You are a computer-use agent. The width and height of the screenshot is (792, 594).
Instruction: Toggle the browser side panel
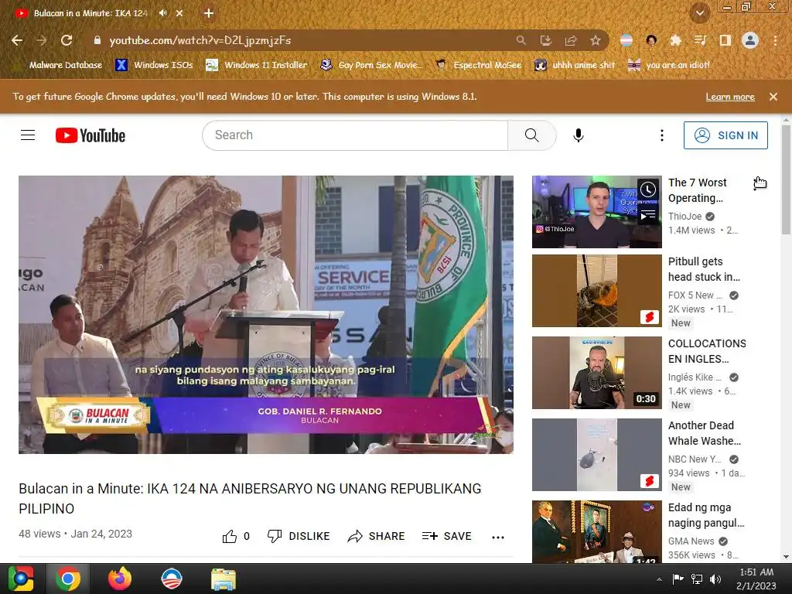coord(725,40)
